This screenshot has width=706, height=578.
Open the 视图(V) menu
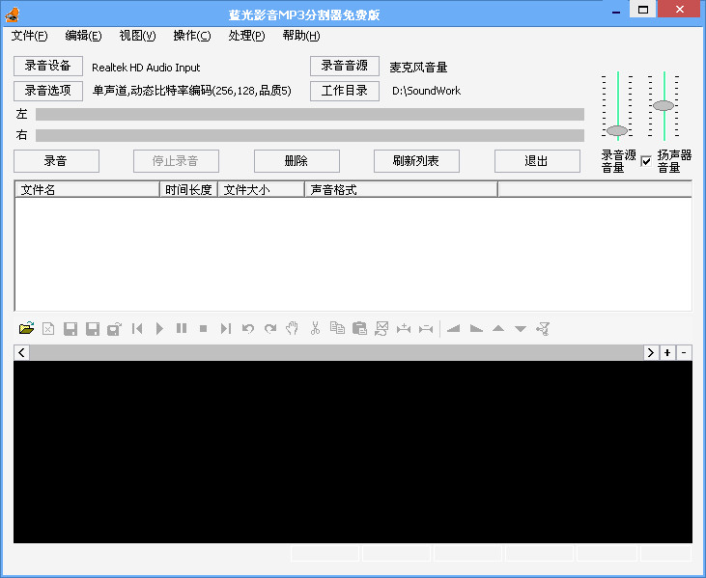(137, 36)
